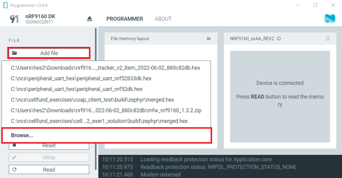Close the Programmer window
The height and width of the screenshot is (178, 342).
[x=333, y=5]
